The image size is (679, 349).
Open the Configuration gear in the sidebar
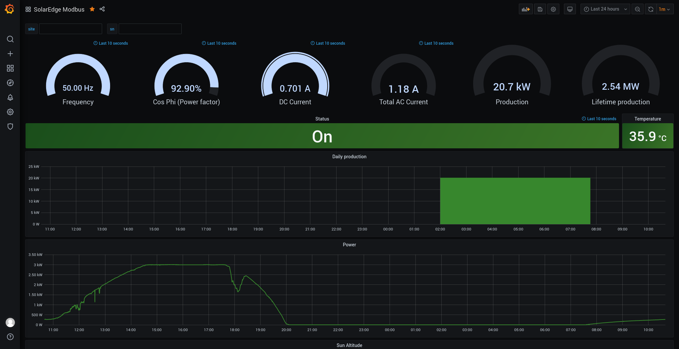coord(10,112)
